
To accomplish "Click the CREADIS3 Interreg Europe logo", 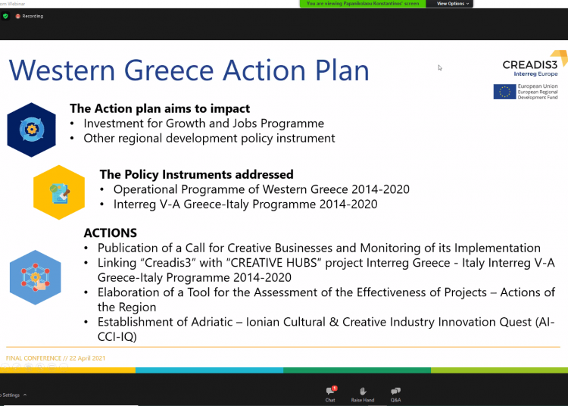I will [x=532, y=64].
